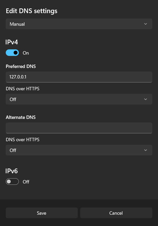Click the chevron on Preferred DNS over HTTPS
Screen dimensions: 158x226
tap(145, 99)
